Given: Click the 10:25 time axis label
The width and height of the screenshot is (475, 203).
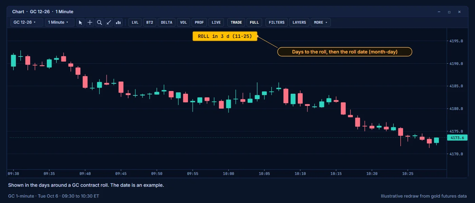Looking at the screenshot, I should point(408,174).
